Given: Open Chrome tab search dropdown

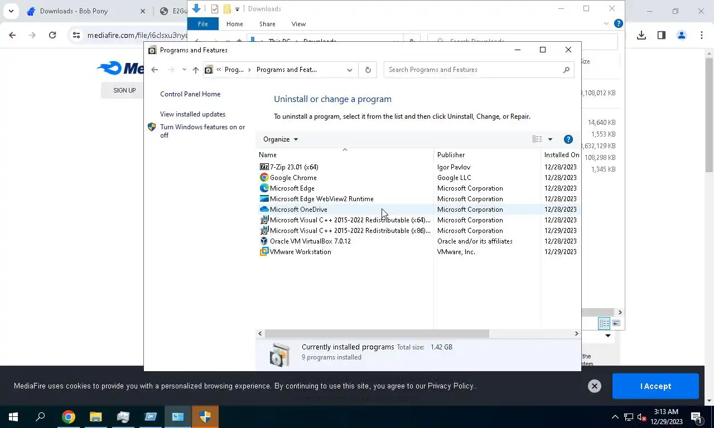Looking at the screenshot, I should pyautogui.click(x=11, y=11).
